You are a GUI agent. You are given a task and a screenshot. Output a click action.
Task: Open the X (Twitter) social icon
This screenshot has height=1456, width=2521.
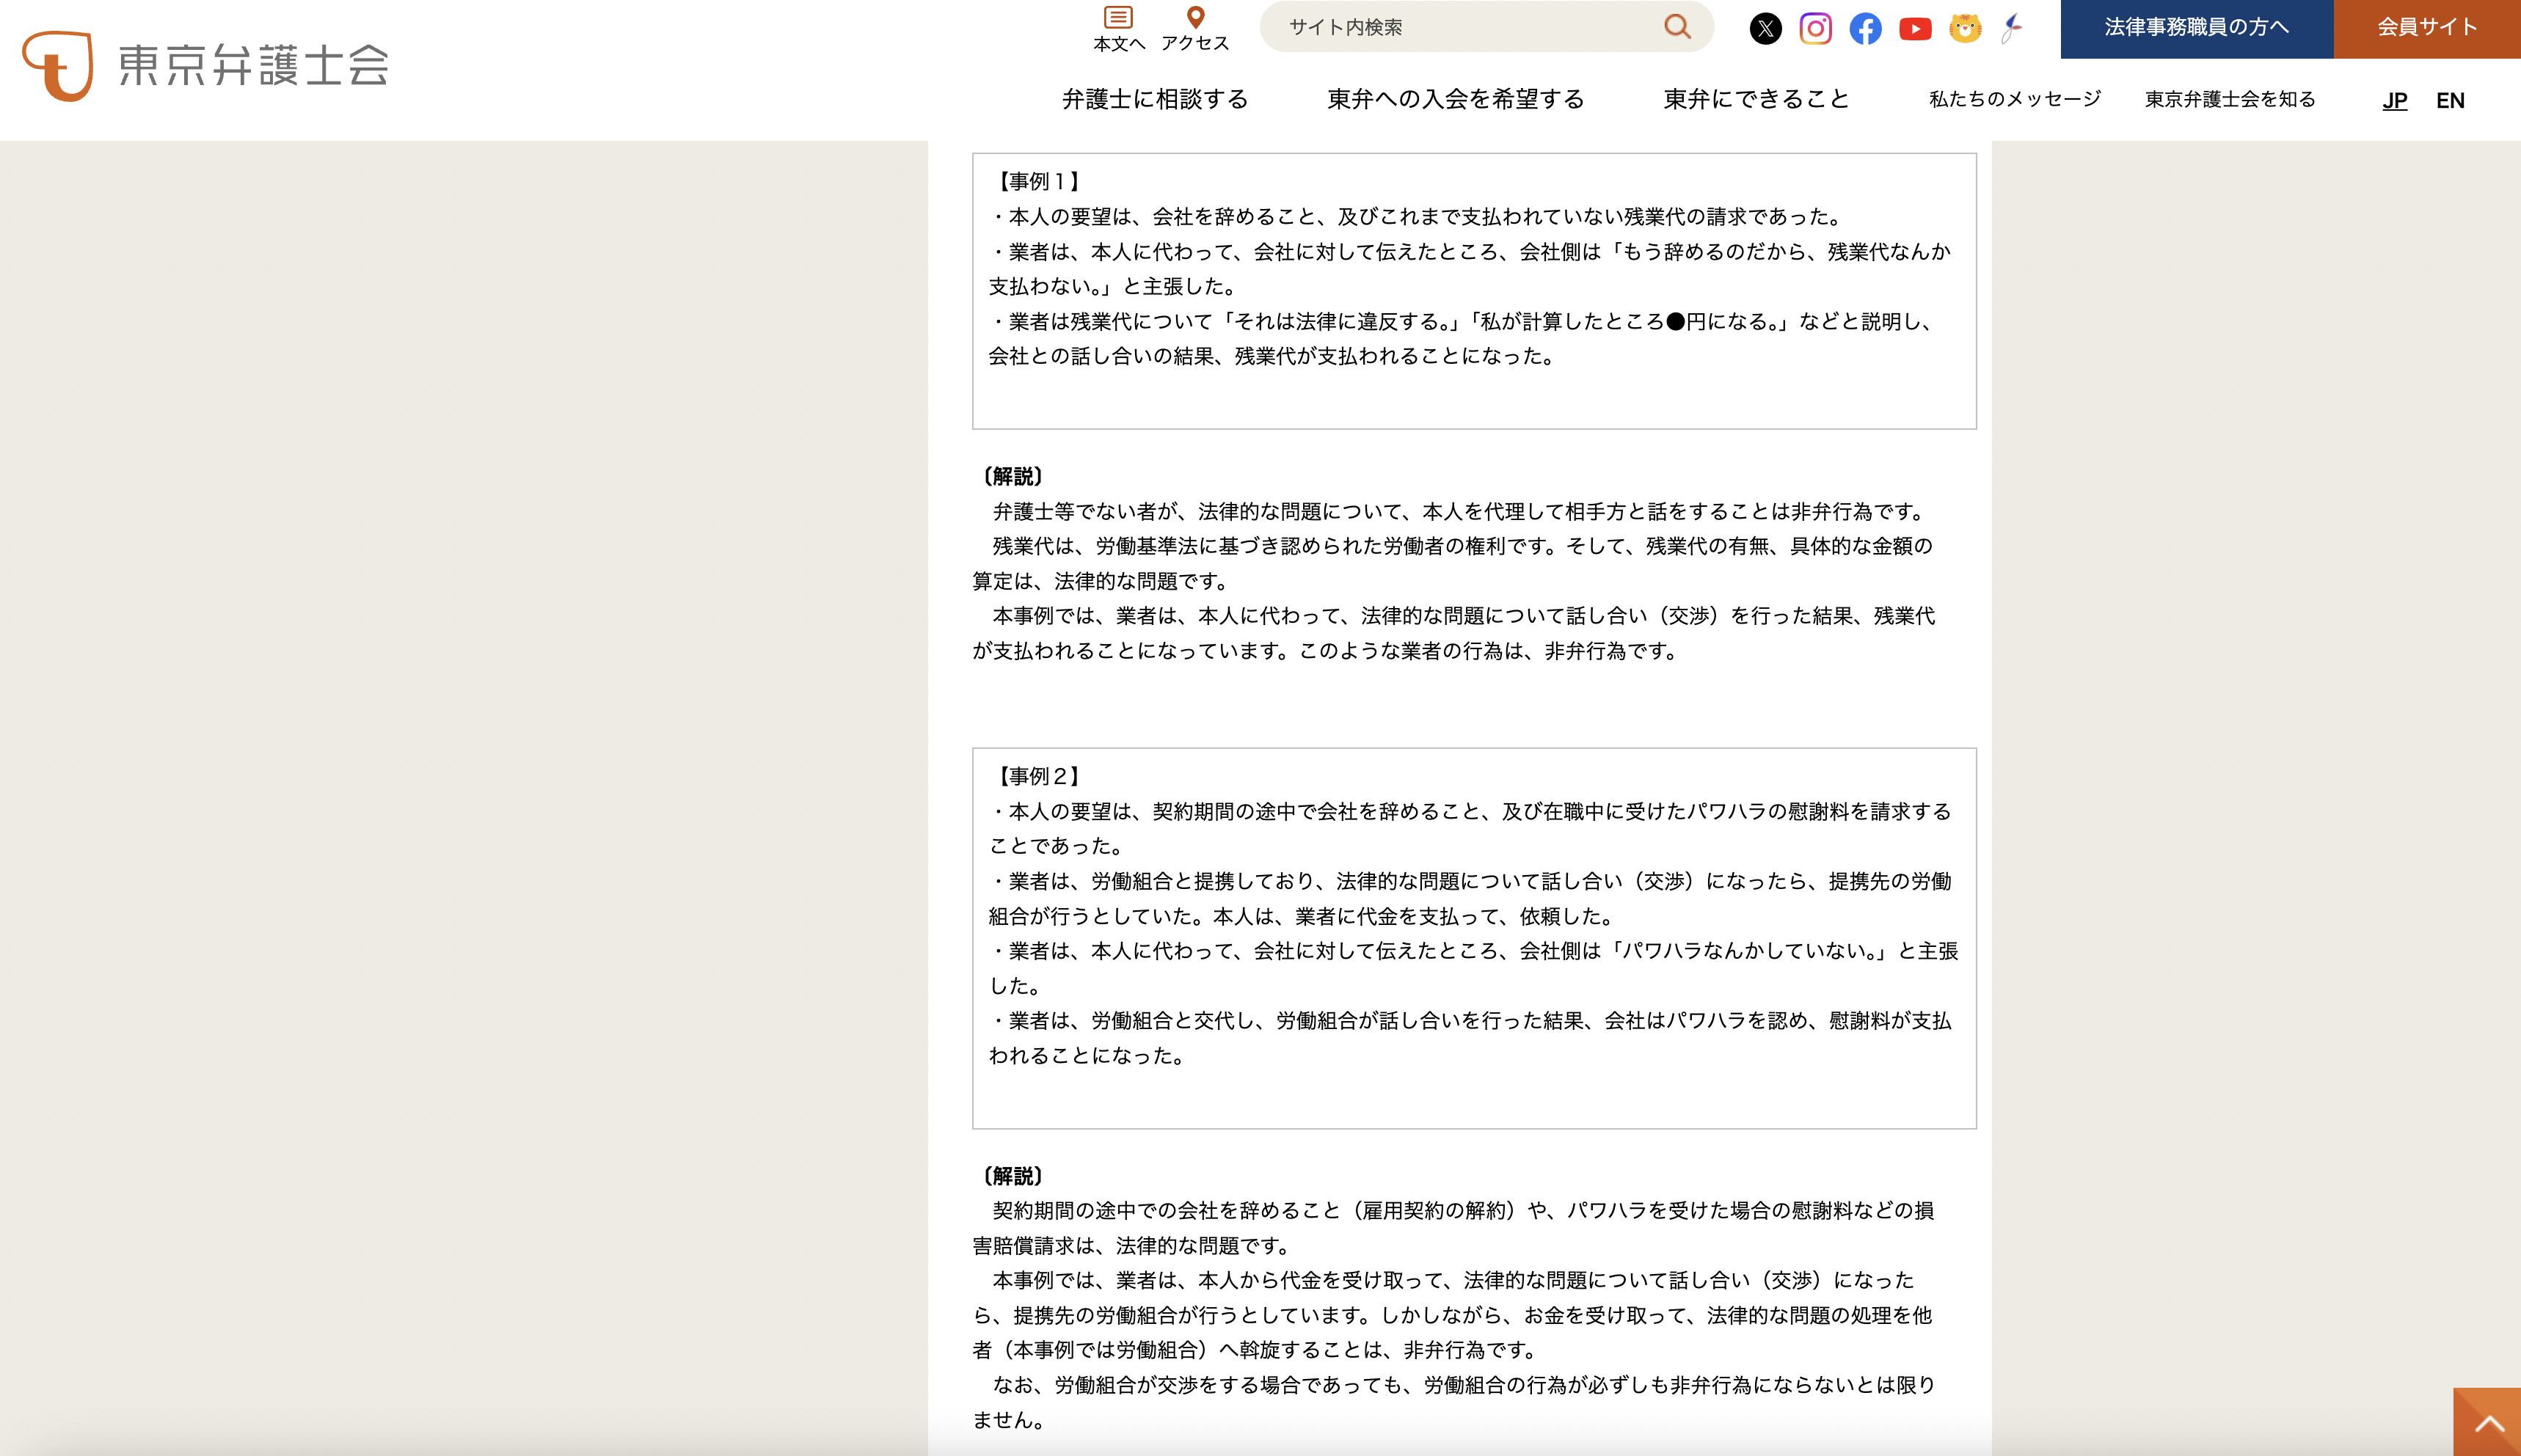(1765, 28)
